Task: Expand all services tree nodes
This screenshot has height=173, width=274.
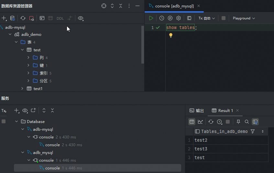Action: coord(44,110)
